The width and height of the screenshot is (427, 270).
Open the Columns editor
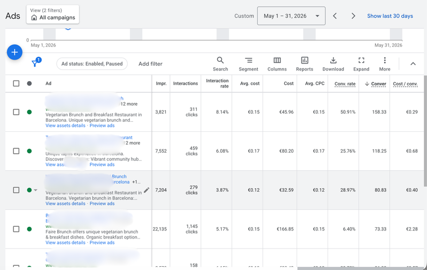[277, 64]
